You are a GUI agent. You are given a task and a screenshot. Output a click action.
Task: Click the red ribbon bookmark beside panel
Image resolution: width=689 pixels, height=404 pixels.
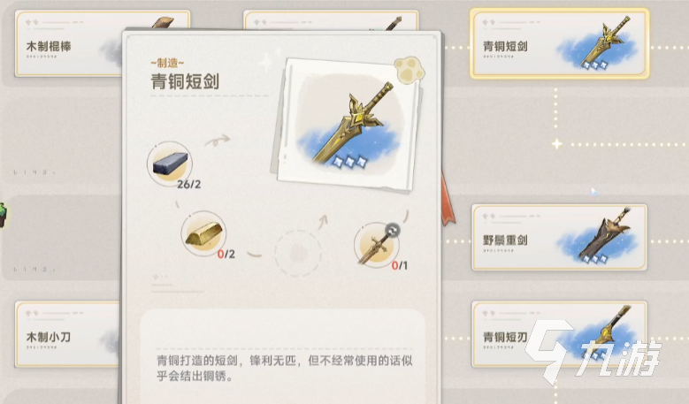pyautogui.click(x=448, y=200)
